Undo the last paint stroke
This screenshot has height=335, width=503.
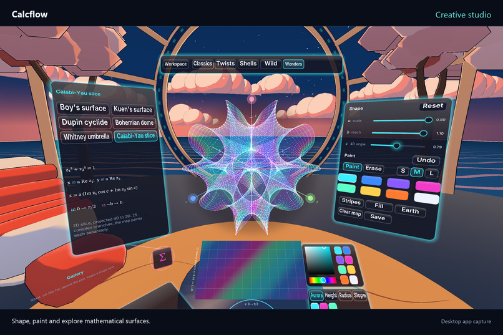click(x=426, y=160)
